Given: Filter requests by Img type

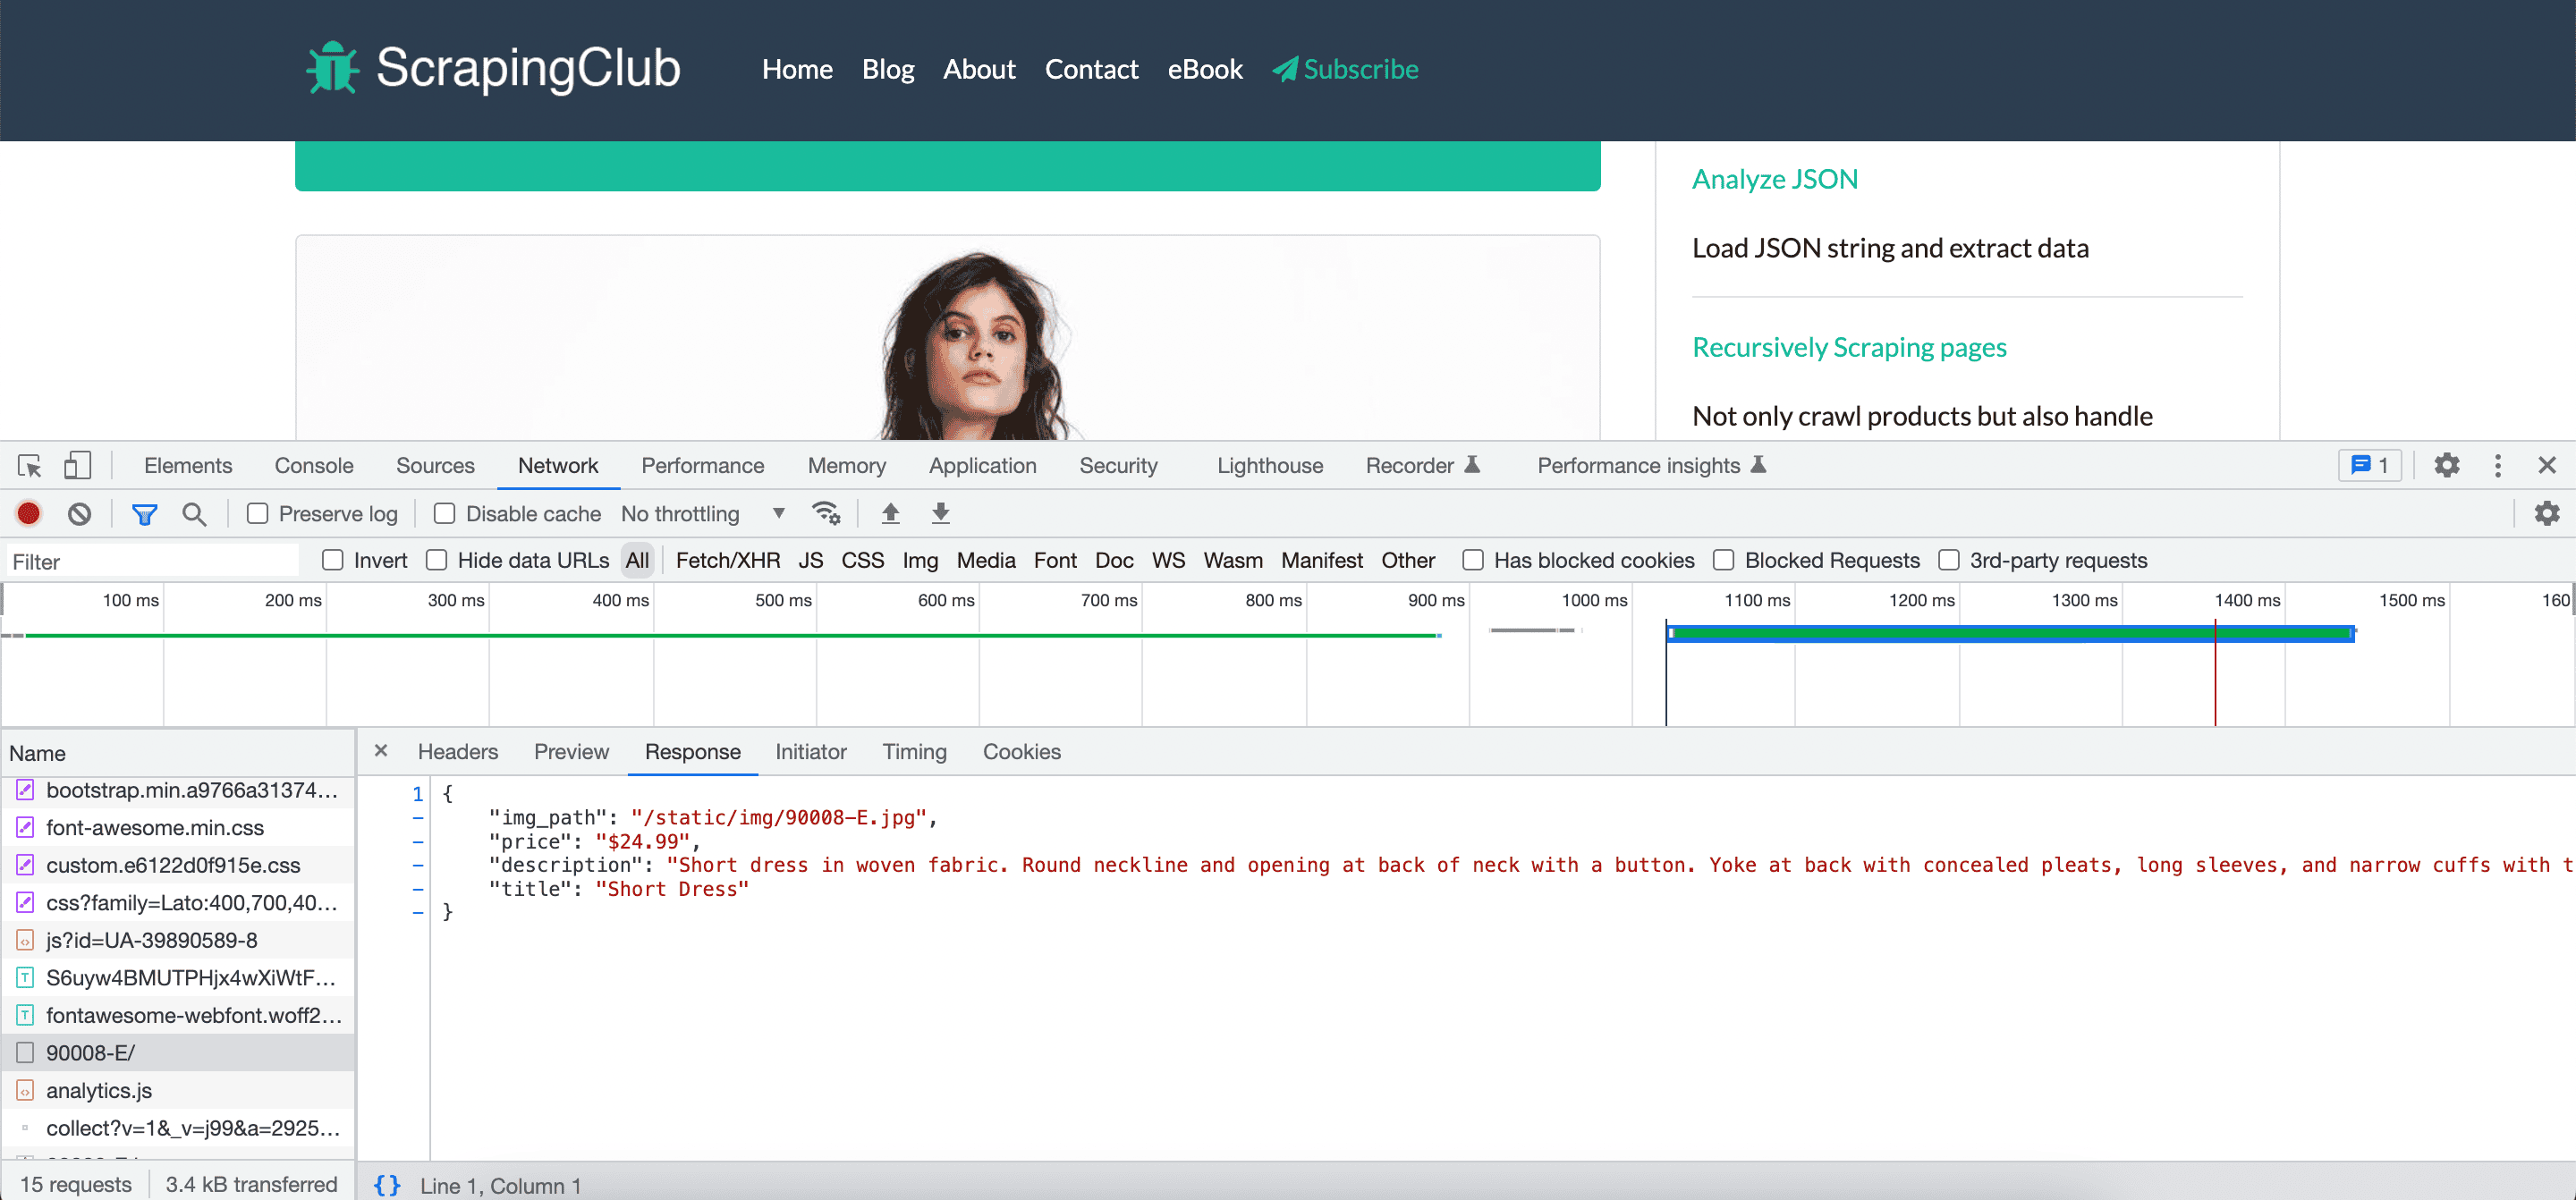Looking at the screenshot, I should coord(920,560).
